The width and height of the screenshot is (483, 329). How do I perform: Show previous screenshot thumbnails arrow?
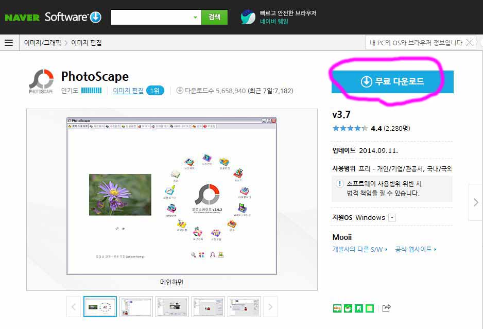click(x=74, y=306)
